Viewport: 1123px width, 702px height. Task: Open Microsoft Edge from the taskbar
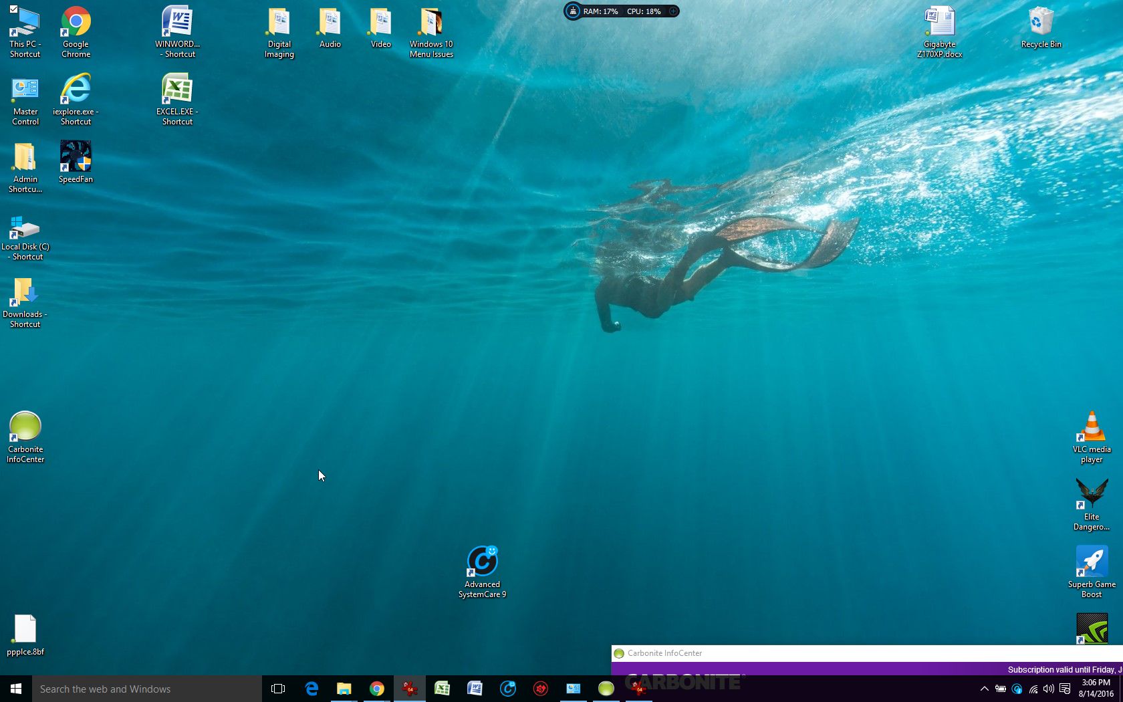tap(311, 689)
